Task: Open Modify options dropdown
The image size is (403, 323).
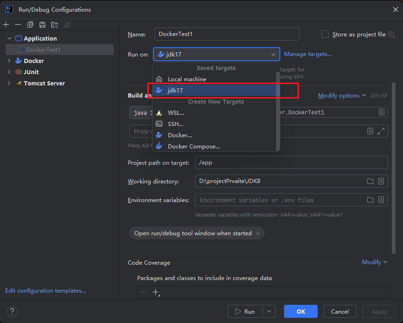Action: pyautogui.click(x=342, y=95)
